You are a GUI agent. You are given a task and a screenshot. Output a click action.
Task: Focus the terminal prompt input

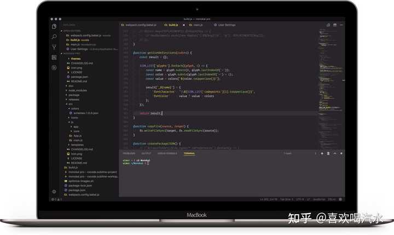pos(148,163)
